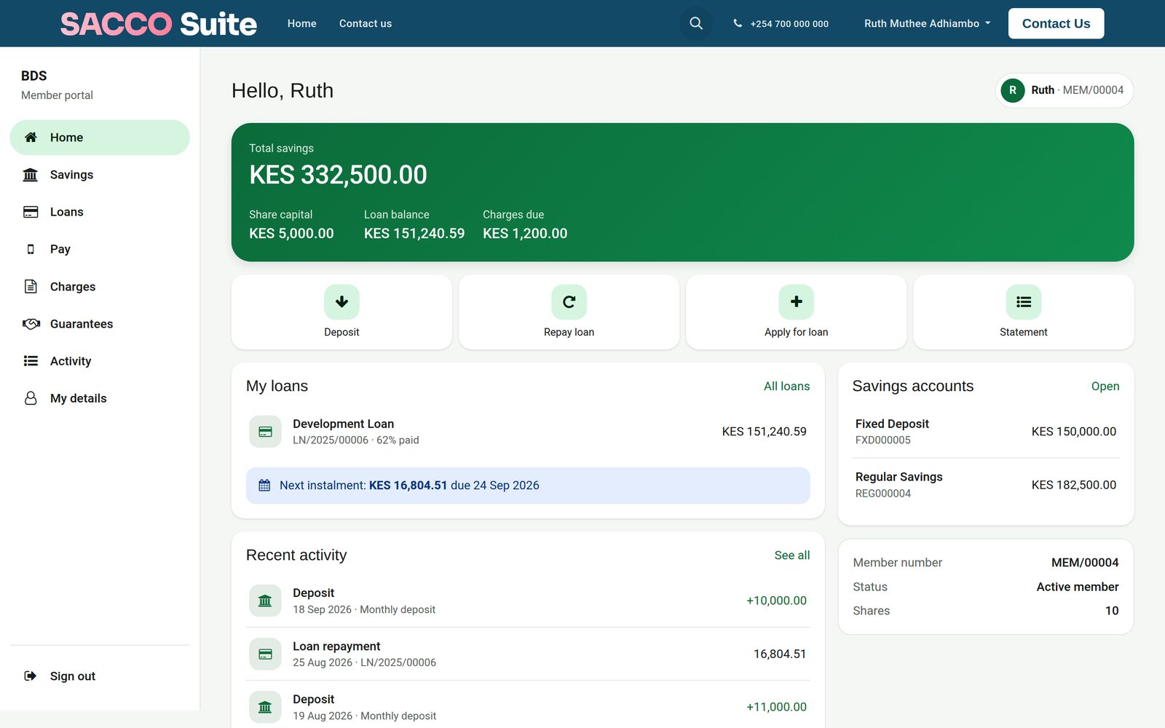Click the Charges due KES 1,200.00 value
This screenshot has height=728, width=1165.
[525, 234]
